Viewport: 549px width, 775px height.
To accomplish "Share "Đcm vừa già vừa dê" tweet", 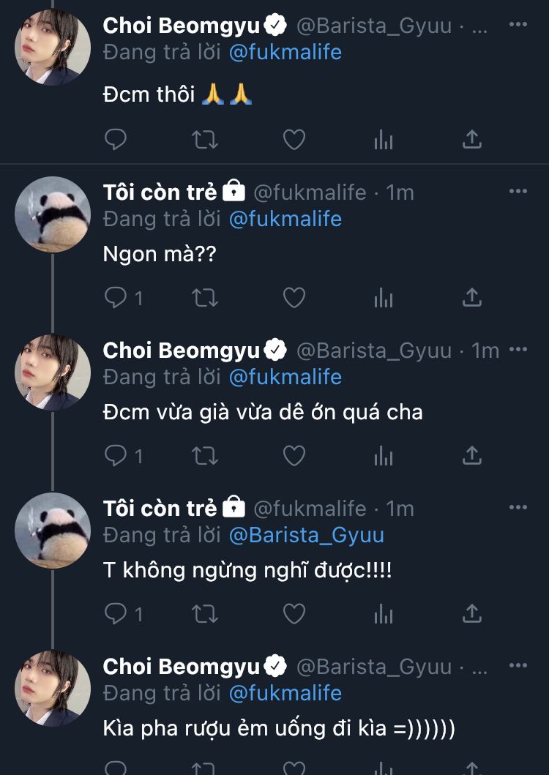I will click(473, 455).
